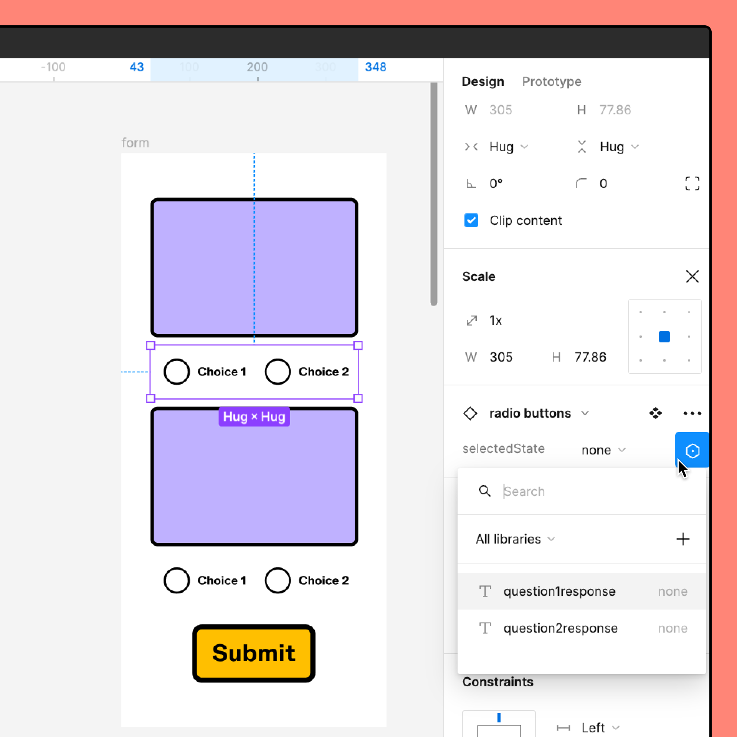Uncheck the Clip content checkbox
The image size is (737, 737).
tap(471, 220)
